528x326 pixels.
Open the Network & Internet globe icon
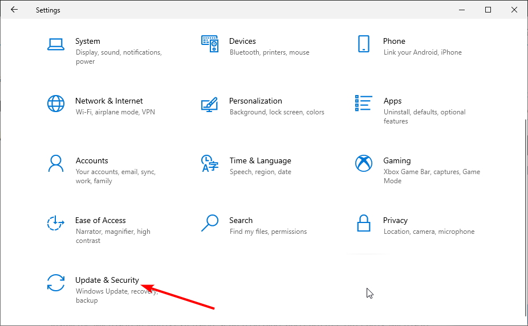[x=55, y=104]
